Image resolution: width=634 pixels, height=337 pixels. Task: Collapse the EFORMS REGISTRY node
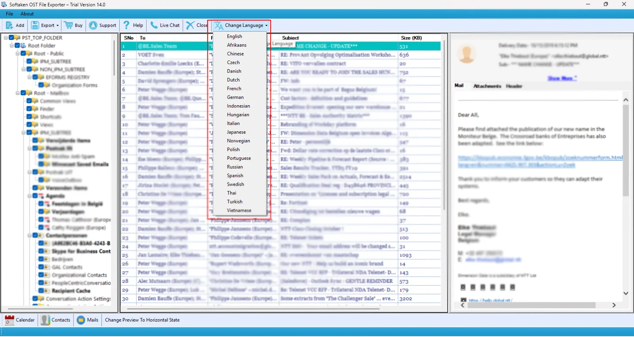tap(29, 77)
